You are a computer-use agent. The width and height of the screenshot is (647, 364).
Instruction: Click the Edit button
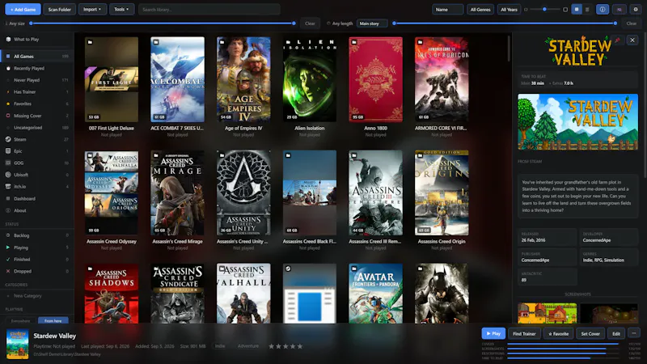point(616,333)
